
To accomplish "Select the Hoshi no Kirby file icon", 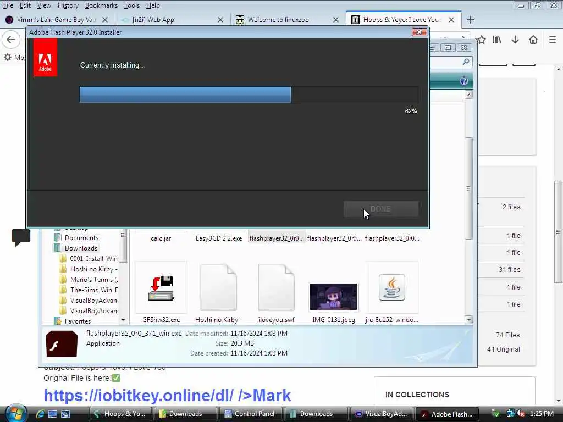I will [x=219, y=287].
